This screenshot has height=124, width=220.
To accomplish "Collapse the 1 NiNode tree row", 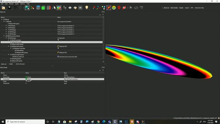I will pos(4,21).
